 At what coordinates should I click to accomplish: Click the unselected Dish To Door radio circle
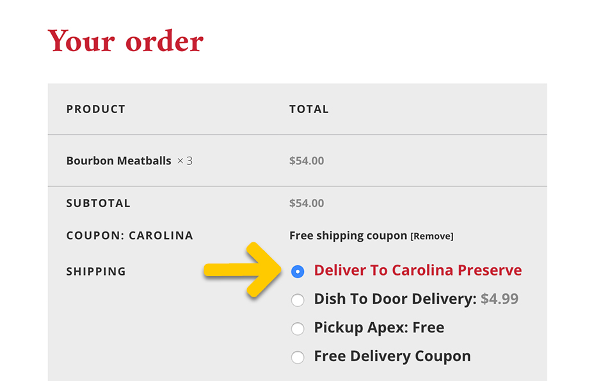click(x=298, y=300)
